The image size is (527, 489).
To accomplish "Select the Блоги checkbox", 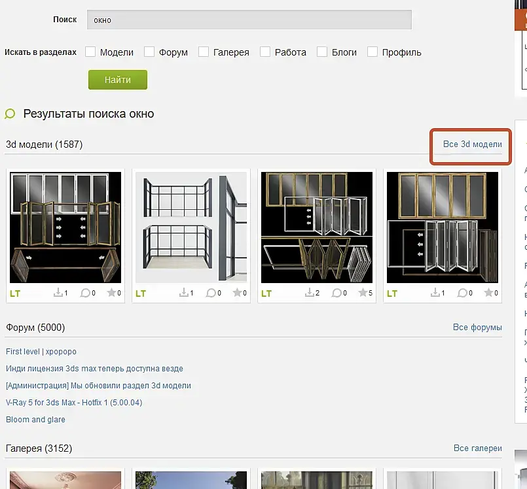I will click(322, 52).
